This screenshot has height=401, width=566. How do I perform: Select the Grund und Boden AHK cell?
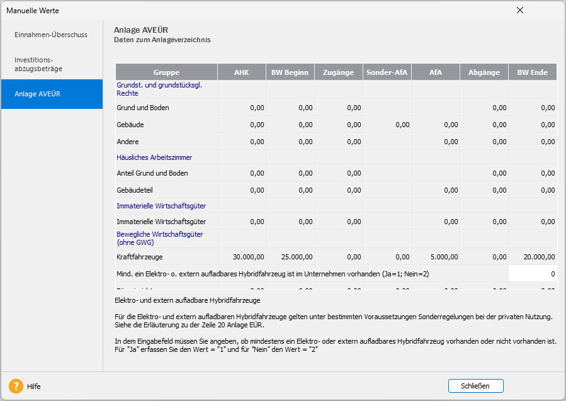(242, 108)
